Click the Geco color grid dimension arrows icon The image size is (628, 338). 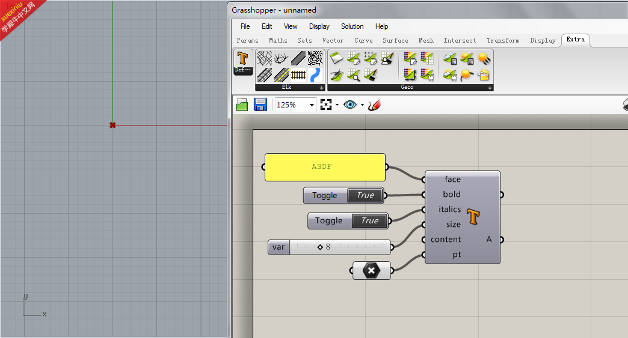410,75
